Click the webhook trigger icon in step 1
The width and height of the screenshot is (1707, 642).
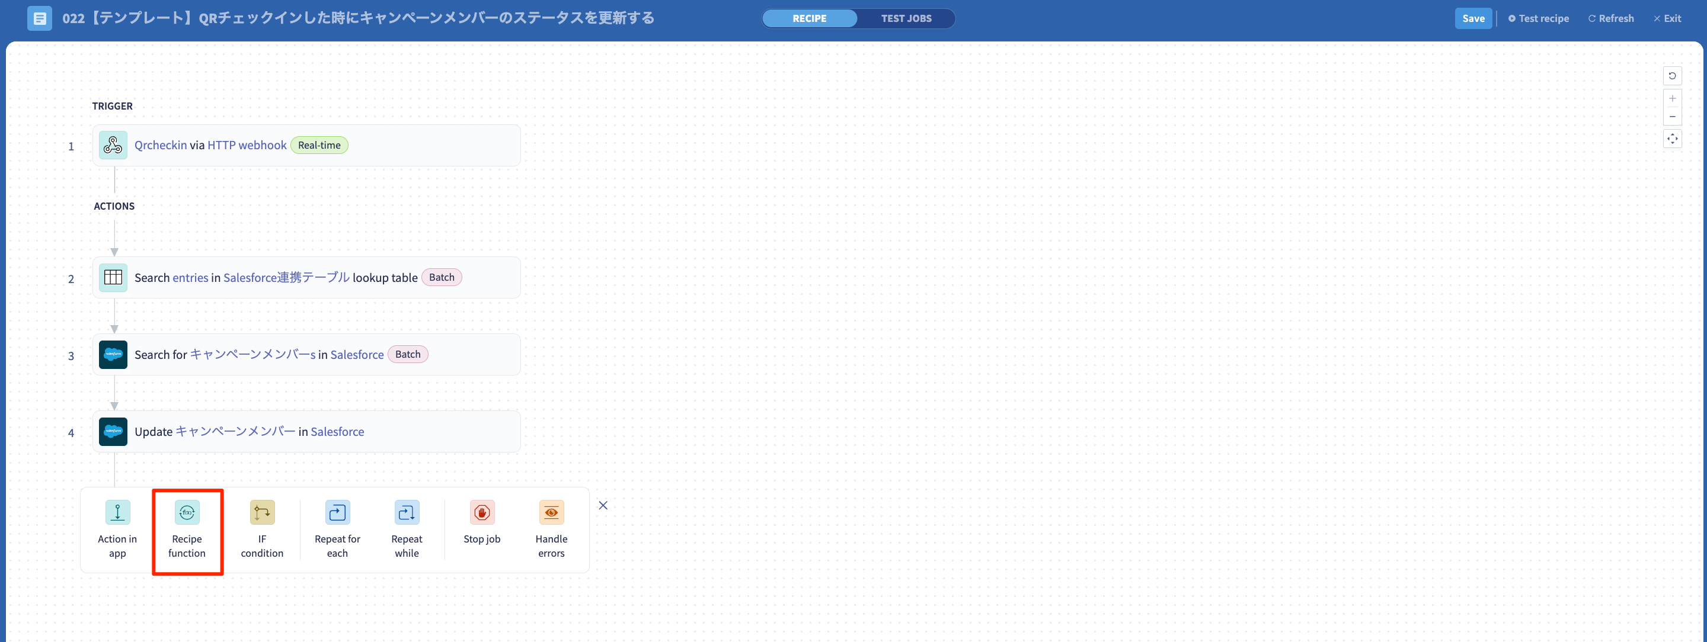coord(113,145)
